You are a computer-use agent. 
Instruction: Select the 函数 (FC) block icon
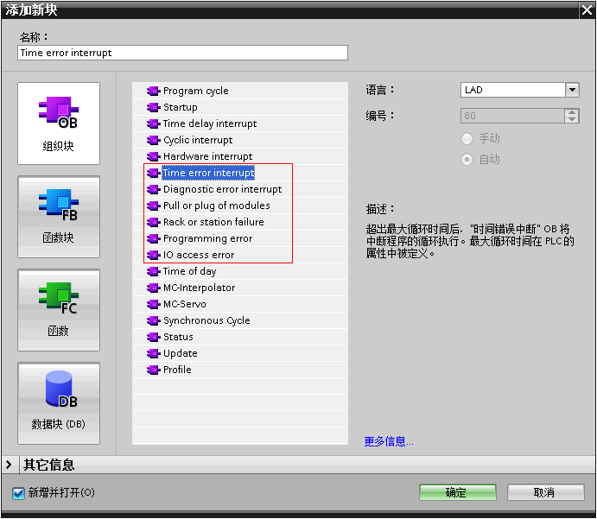[59, 309]
